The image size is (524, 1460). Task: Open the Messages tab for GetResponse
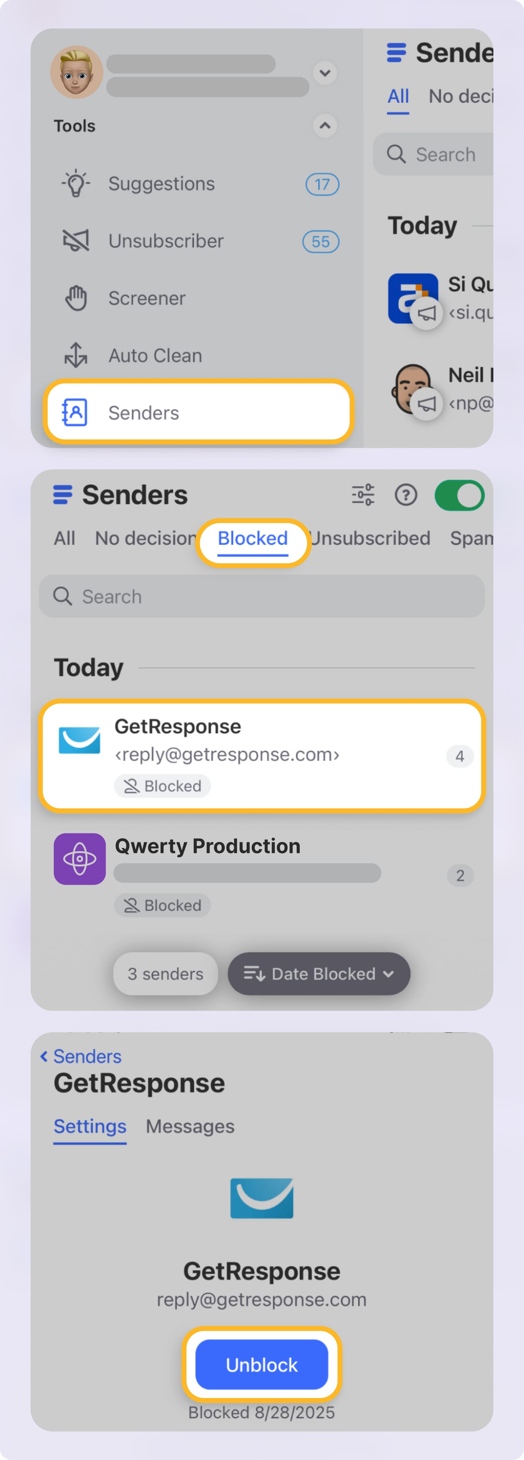click(x=190, y=1127)
